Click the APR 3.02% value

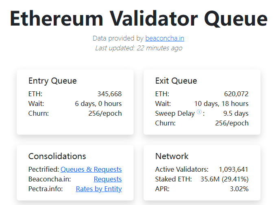pyautogui.click(x=239, y=189)
